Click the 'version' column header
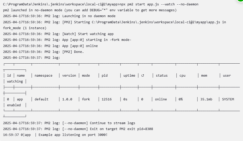 (x=69, y=76)
